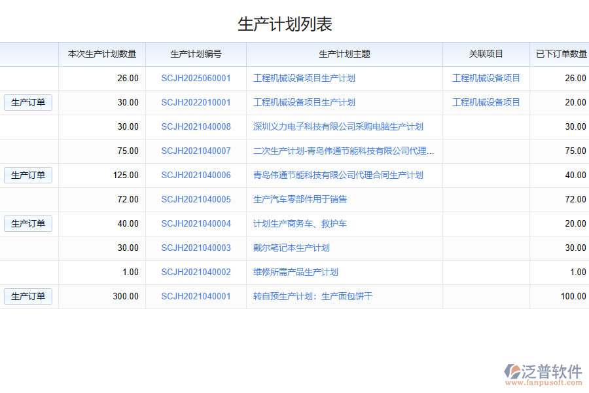Click 生产订单 button for SCJH2022010001 row
Screen dimensions: 589x393
[28, 103]
